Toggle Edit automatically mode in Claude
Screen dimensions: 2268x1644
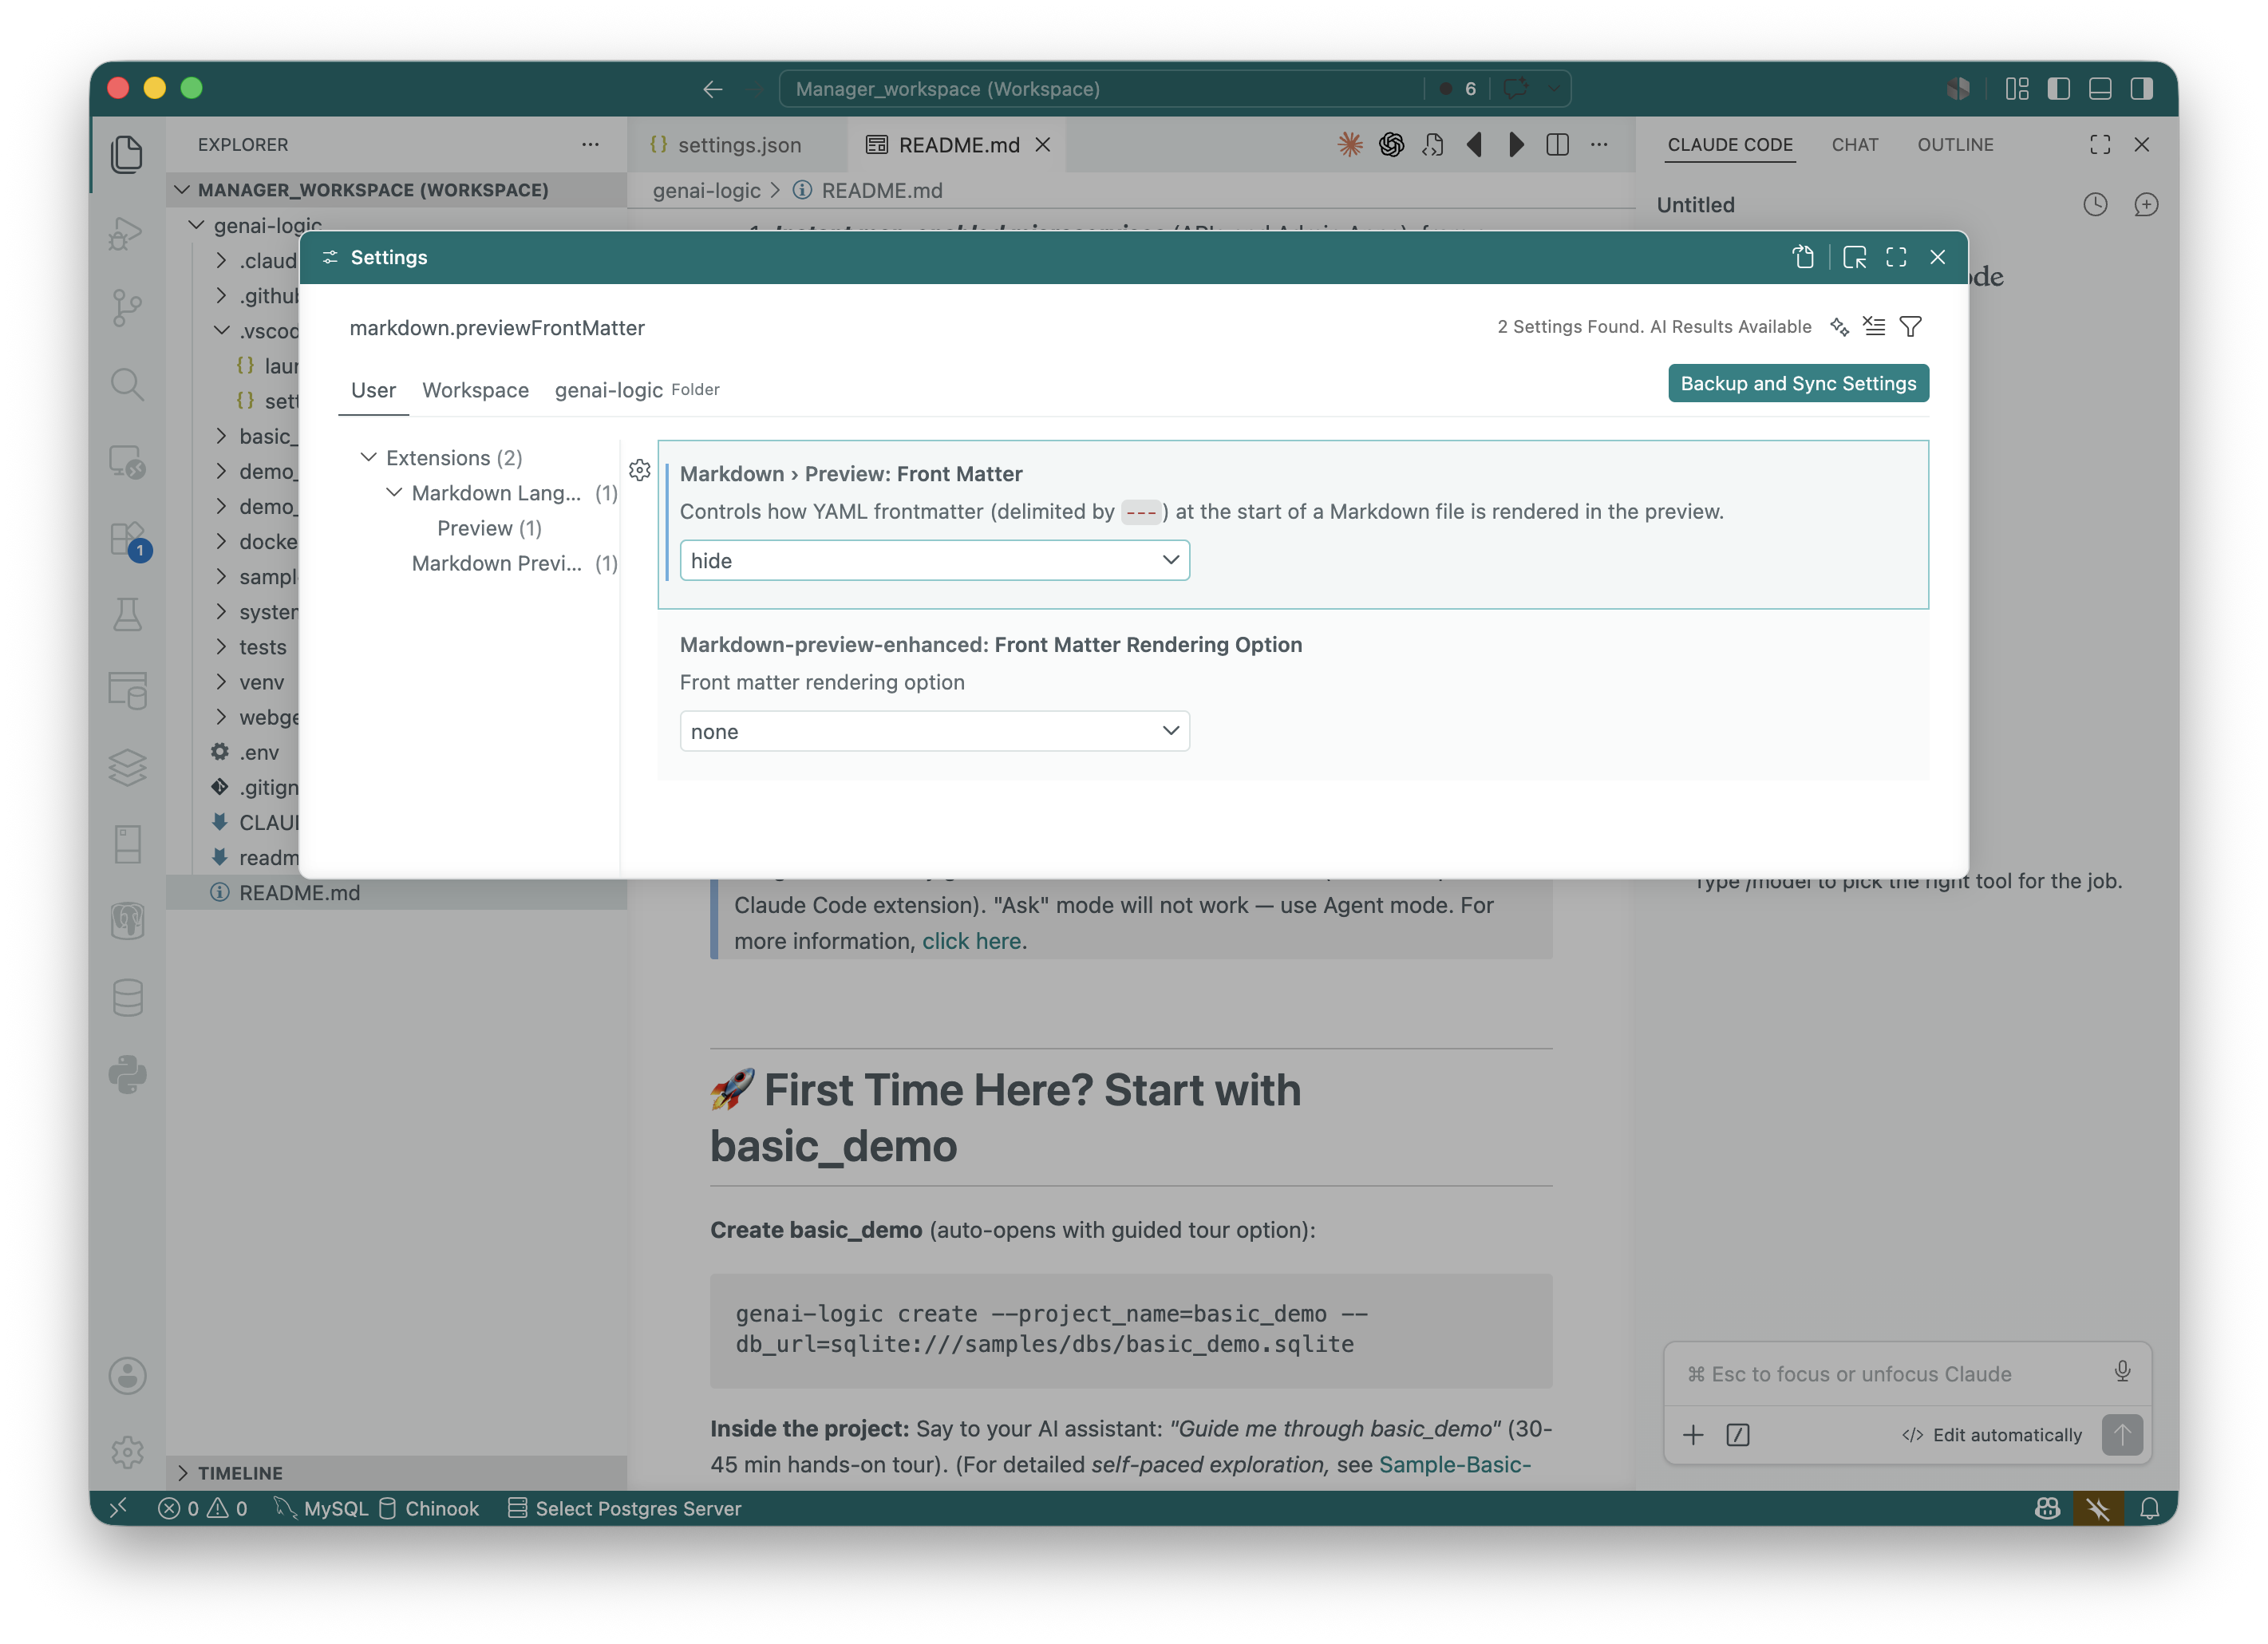(1991, 1435)
